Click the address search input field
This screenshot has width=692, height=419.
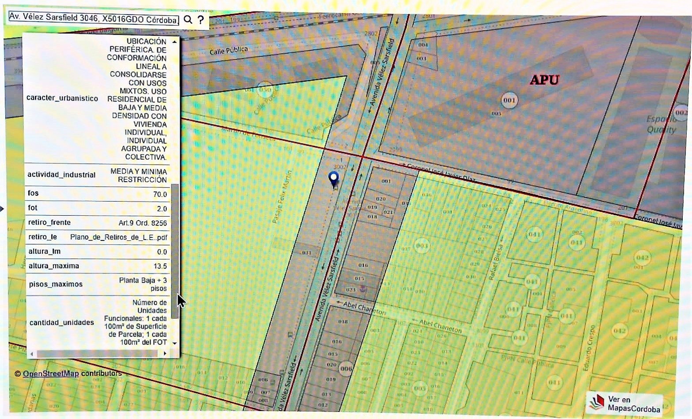[94, 19]
